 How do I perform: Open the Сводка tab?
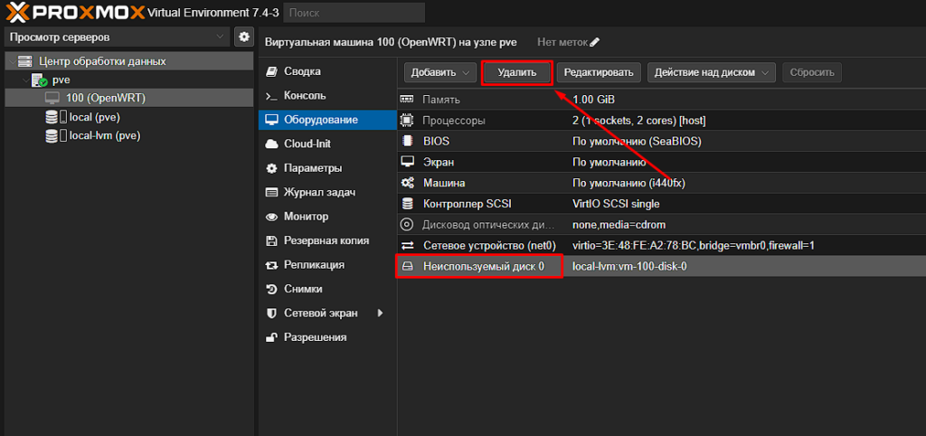click(x=327, y=71)
